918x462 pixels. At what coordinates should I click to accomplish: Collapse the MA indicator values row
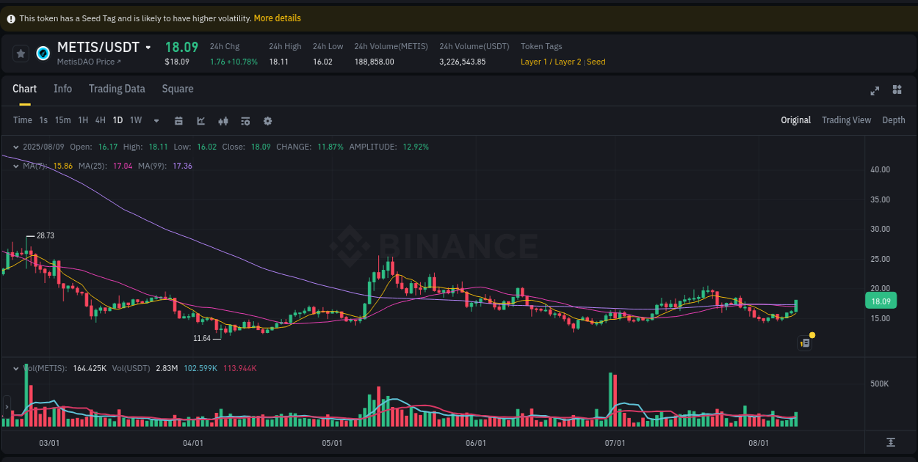coord(15,166)
